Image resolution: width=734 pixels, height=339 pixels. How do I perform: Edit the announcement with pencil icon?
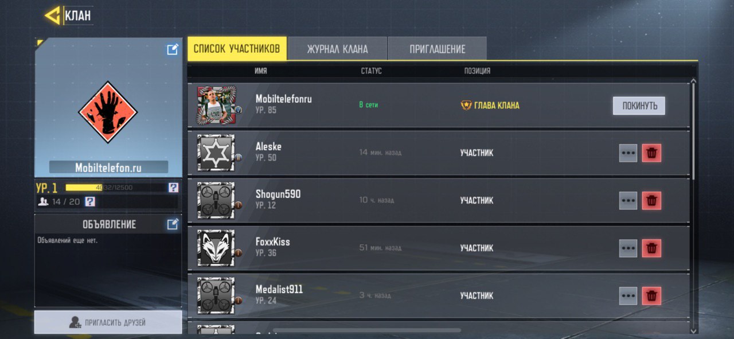click(172, 224)
